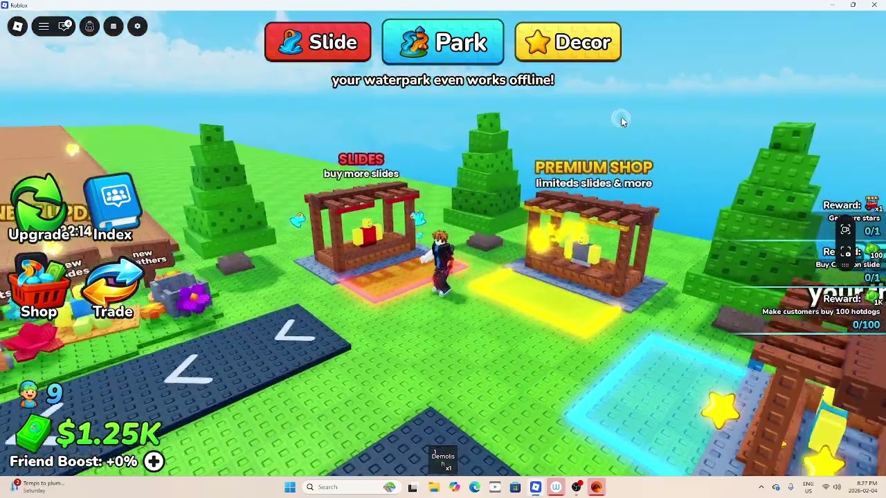Switch to the Slide tab
This screenshot has width=886, height=498.
point(318,42)
